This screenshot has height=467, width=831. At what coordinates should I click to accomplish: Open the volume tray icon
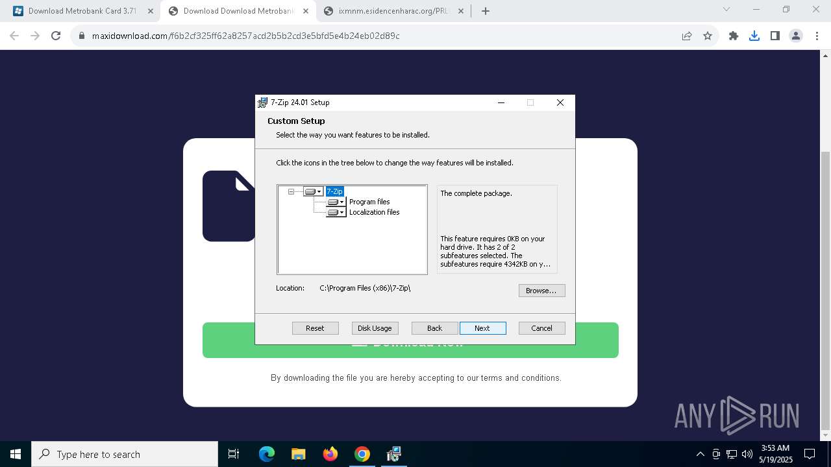pos(747,454)
